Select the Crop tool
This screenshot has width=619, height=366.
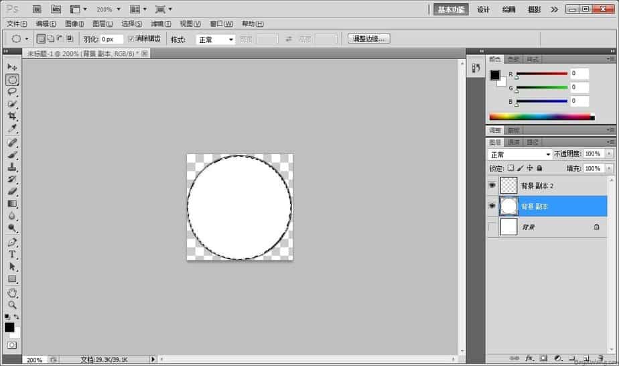point(12,116)
